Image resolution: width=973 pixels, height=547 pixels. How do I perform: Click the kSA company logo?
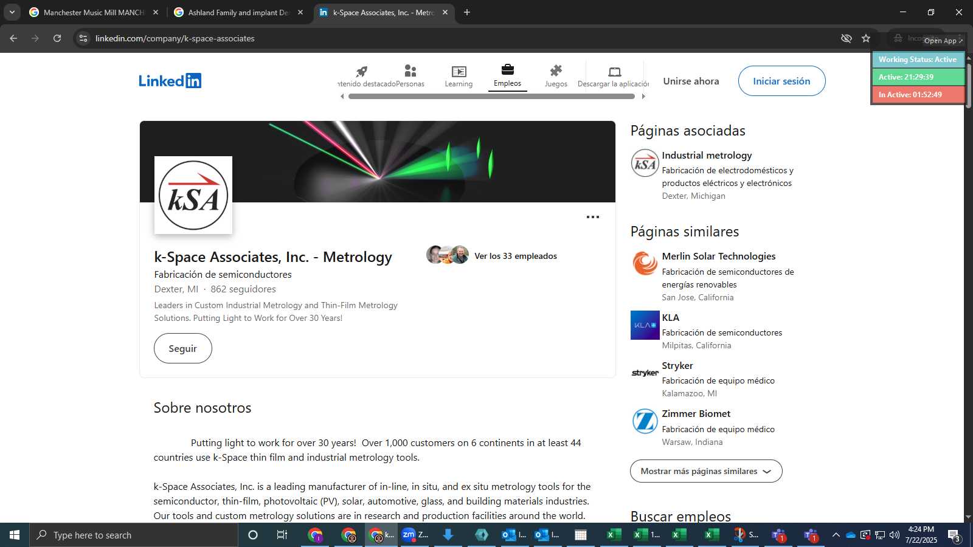click(x=193, y=195)
